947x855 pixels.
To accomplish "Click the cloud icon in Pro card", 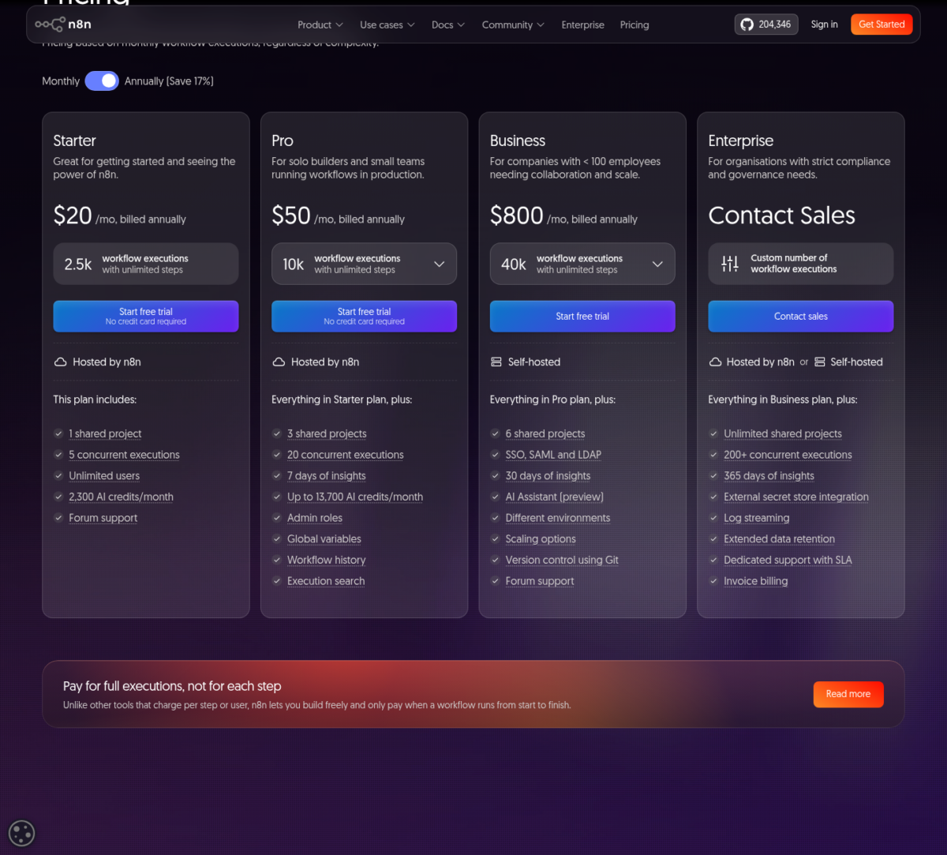I will coord(279,362).
